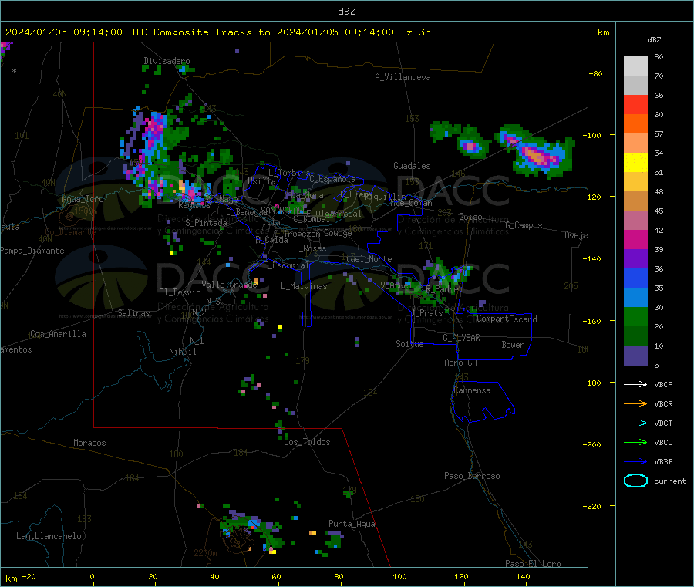Click the 'Cda_Amarilla' map label
The width and height of the screenshot is (694, 587).
(58, 334)
